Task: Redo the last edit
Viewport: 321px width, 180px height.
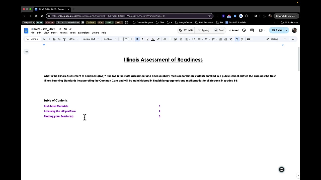Action: click(49, 39)
